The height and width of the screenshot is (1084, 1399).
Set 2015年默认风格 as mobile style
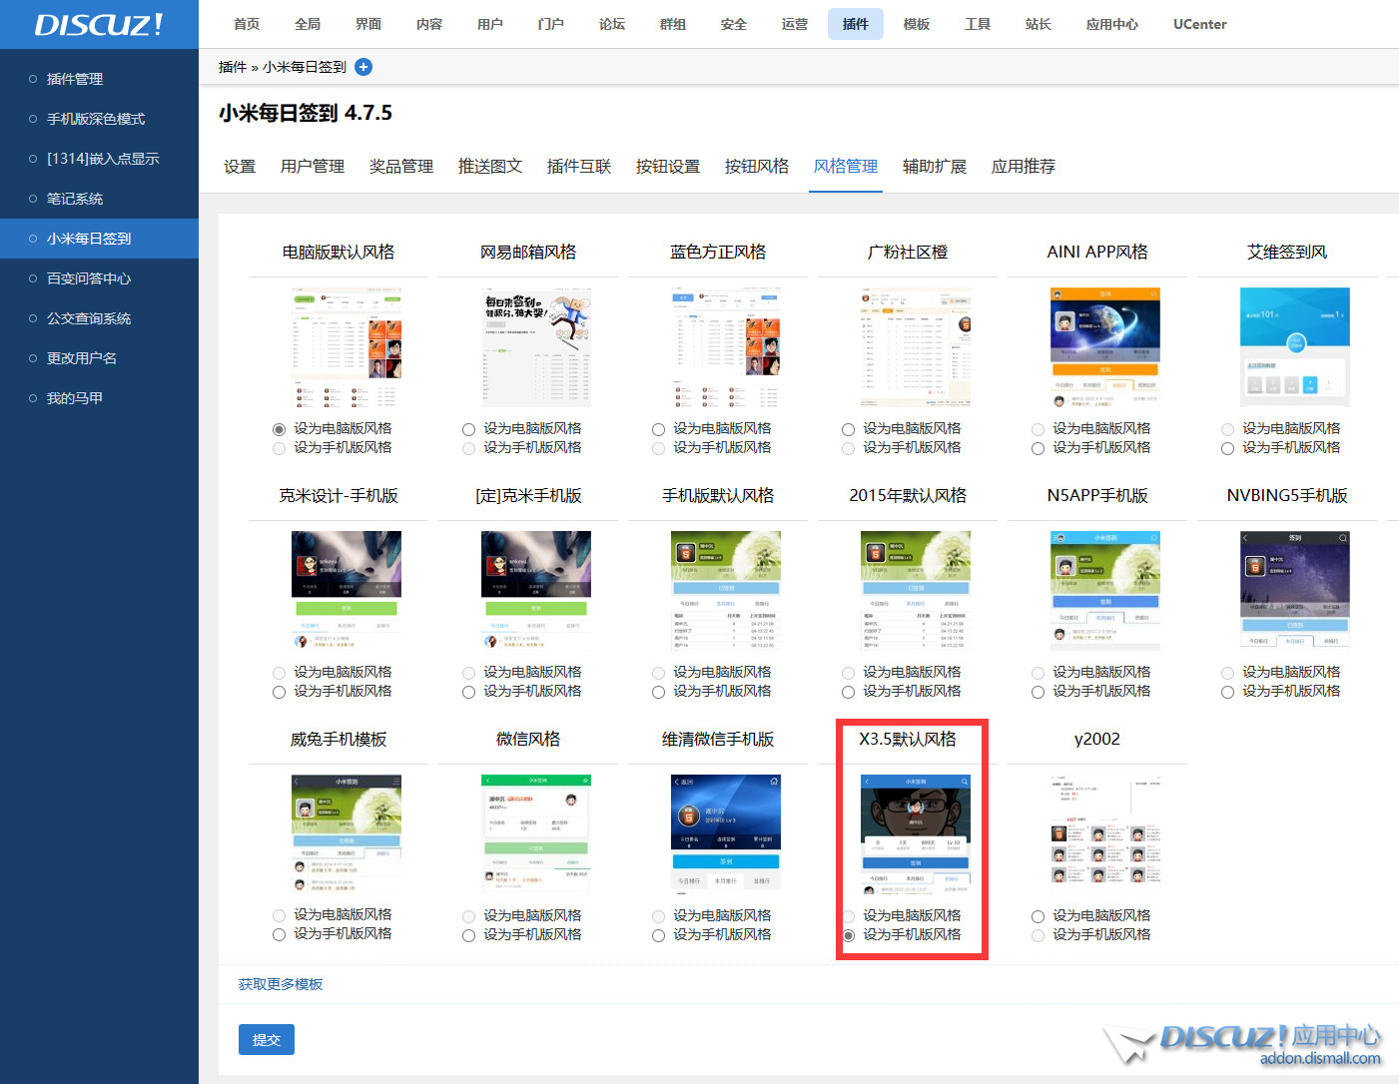click(848, 692)
